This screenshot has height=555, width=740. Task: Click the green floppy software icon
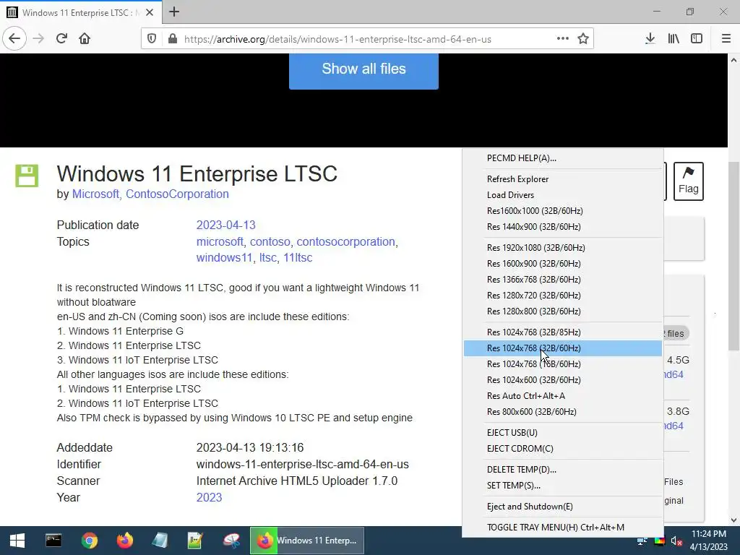pyautogui.click(x=27, y=176)
